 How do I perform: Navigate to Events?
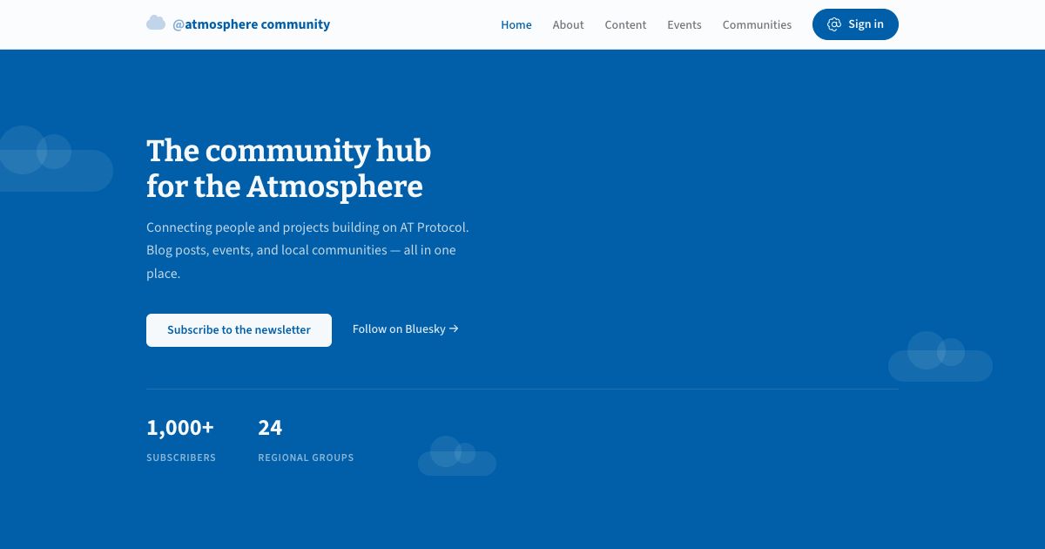coord(684,24)
